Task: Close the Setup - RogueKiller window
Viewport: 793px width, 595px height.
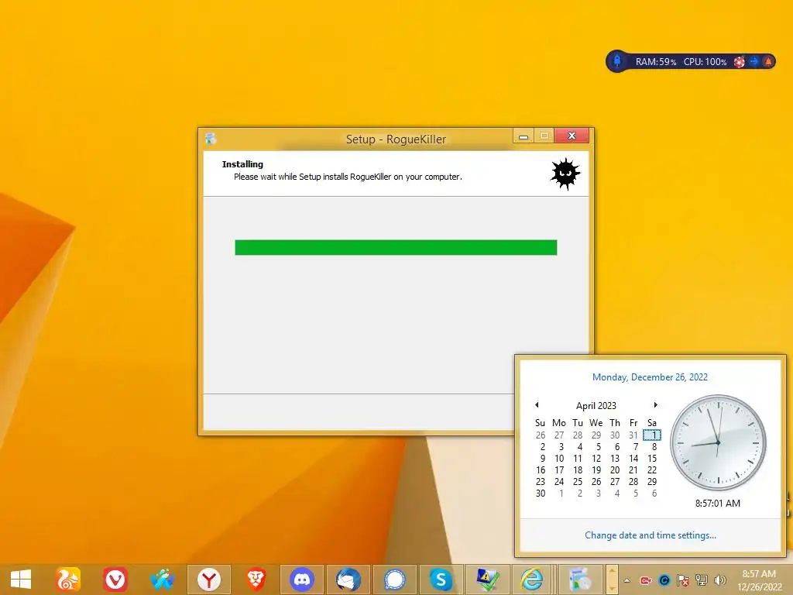Action: tap(572, 136)
